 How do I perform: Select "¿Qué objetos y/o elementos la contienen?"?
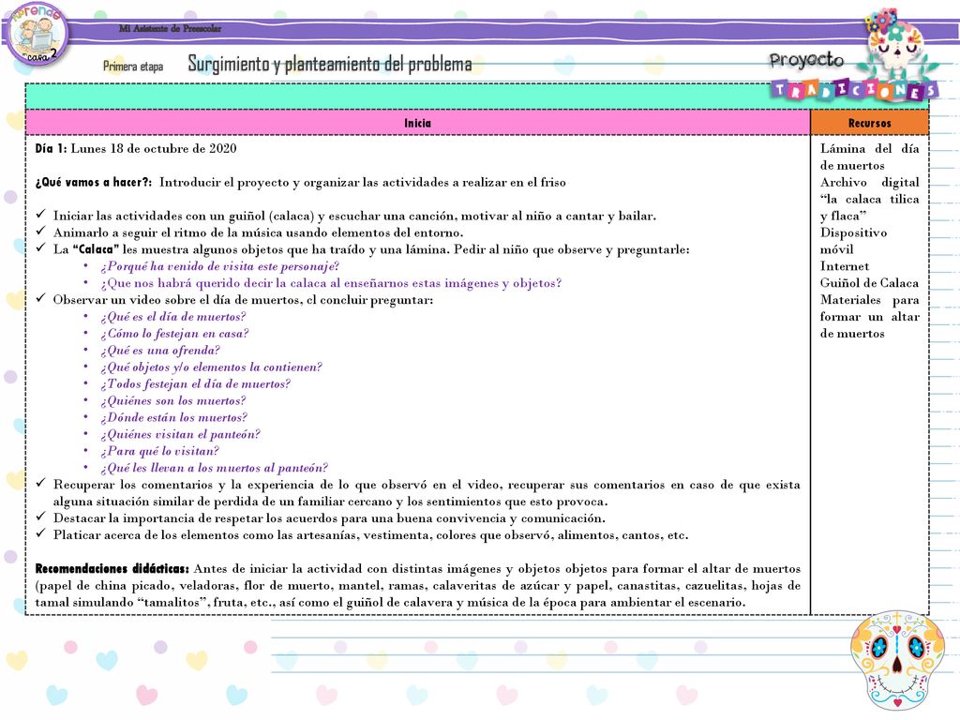[211, 367]
